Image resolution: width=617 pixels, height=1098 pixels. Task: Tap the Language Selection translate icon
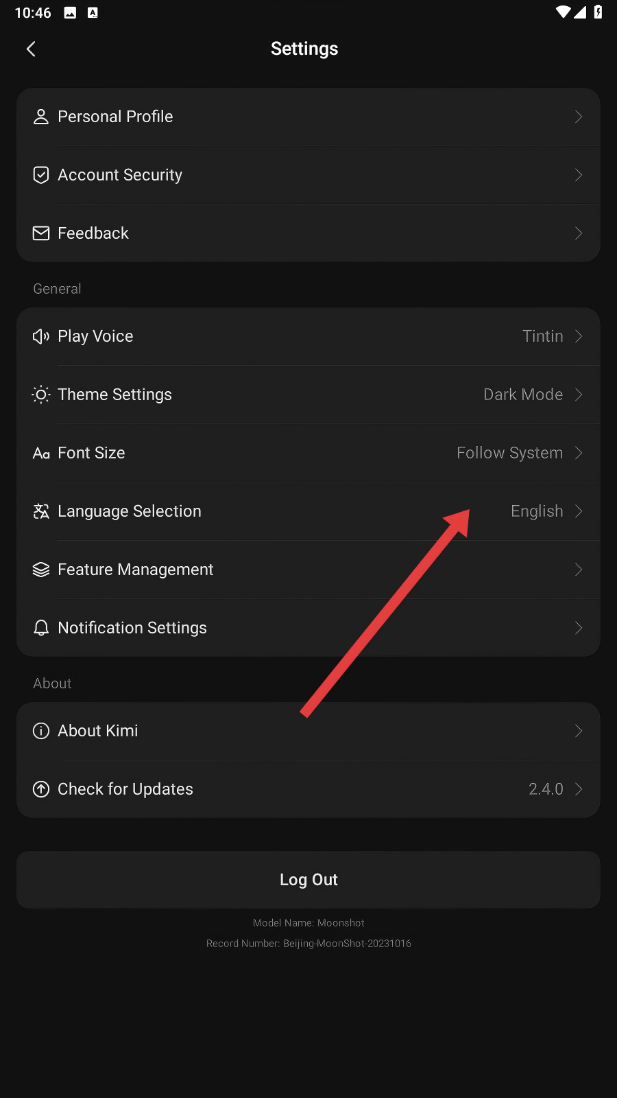tap(41, 511)
